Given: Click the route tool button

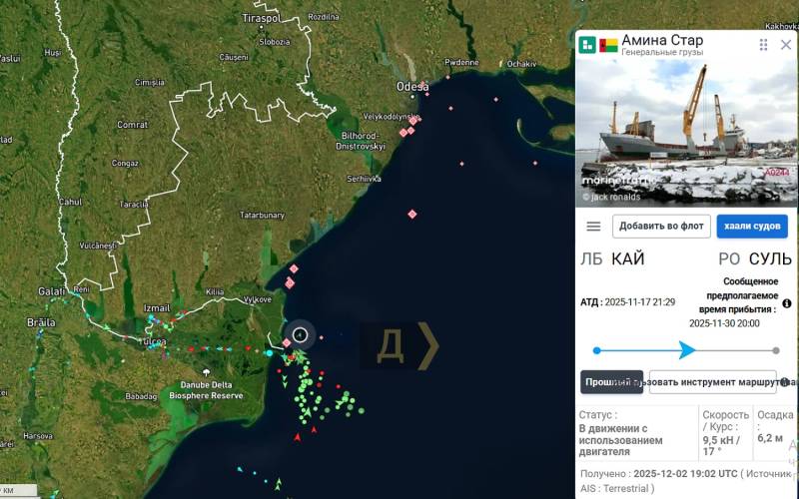Looking at the screenshot, I should tap(712, 382).
